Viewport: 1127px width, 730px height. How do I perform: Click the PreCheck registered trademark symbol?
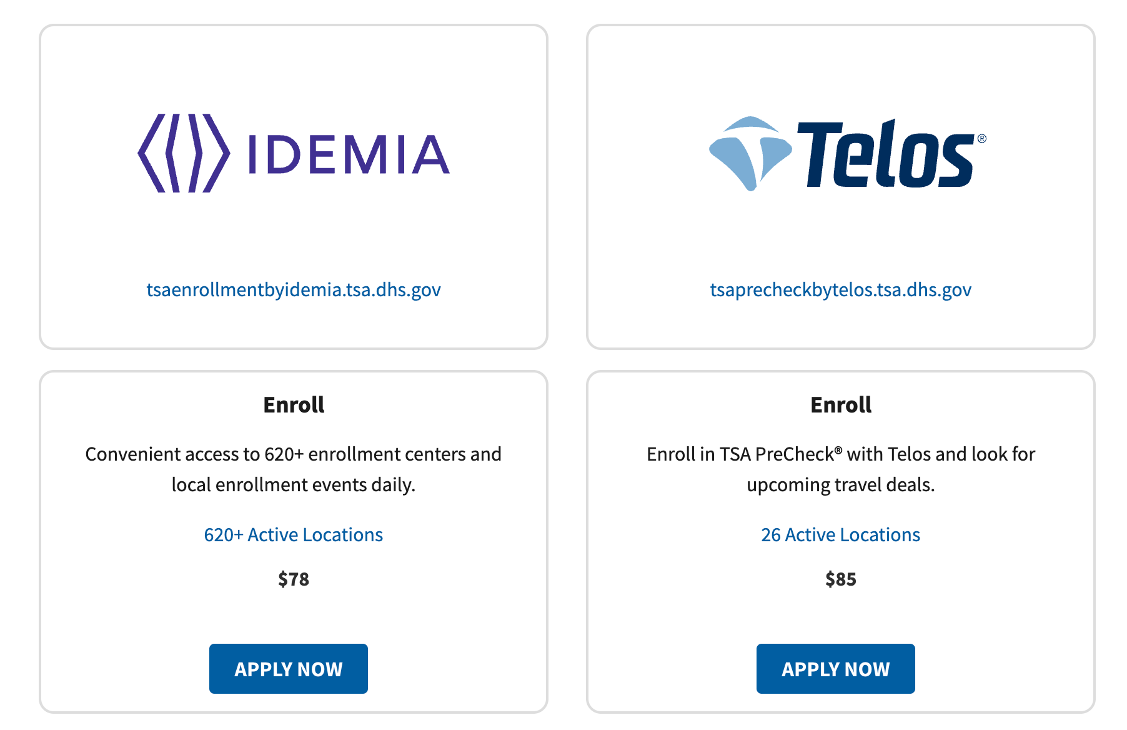[x=838, y=449]
